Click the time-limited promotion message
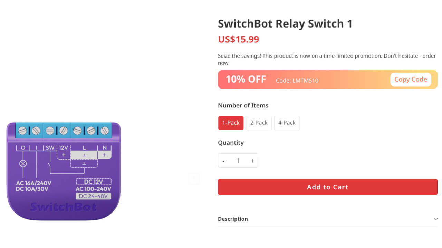Screen dimensions: 442x248 (327, 59)
